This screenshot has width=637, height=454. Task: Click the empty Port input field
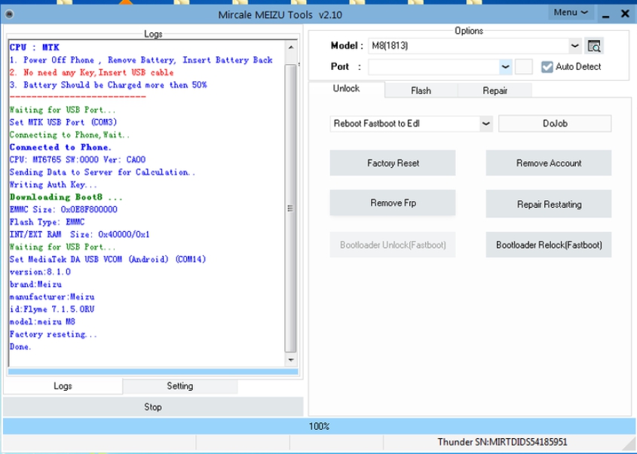click(x=434, y=67)
